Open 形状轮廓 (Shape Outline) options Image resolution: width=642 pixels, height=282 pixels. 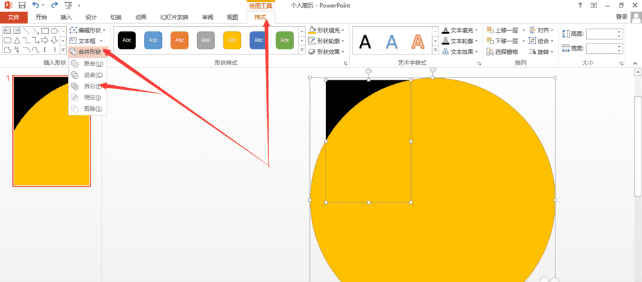point(326,41)
